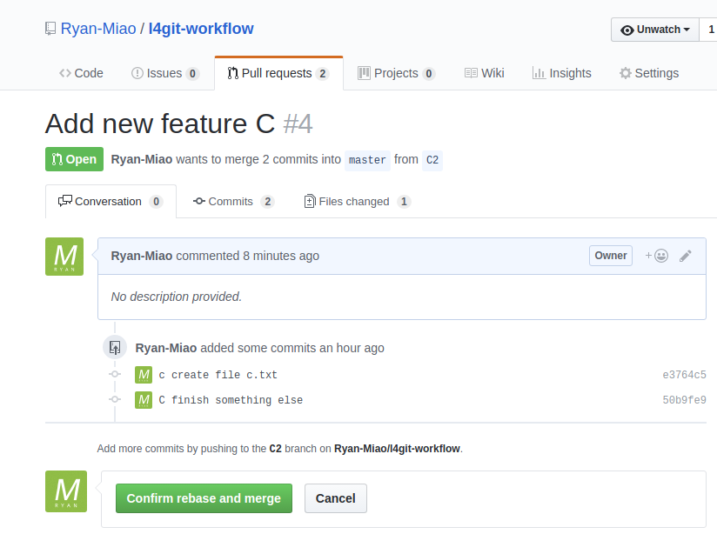Viewport: 717px width, 534px height.
Task: Open the Pull requests tab
Action: [278, 73]
